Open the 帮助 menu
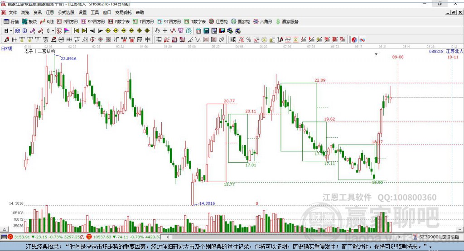Viewport: 464px width, 251px height. pos(140,12)
